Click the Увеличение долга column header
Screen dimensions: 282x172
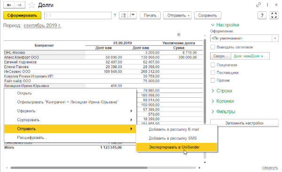point(179,43)
